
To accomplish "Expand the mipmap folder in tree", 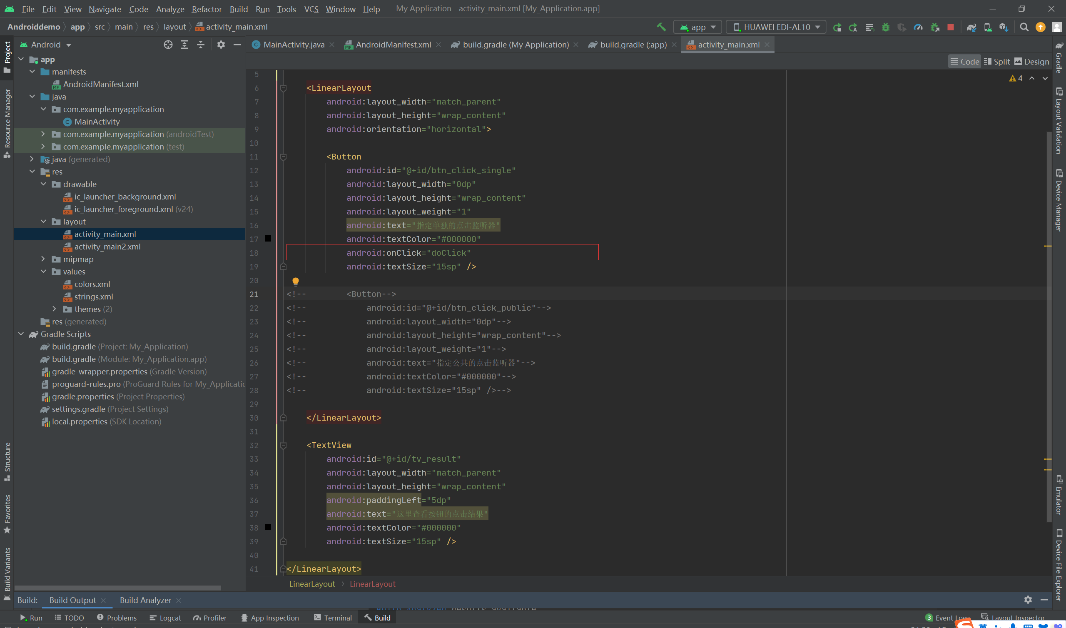I will click(x=43, y=259).
